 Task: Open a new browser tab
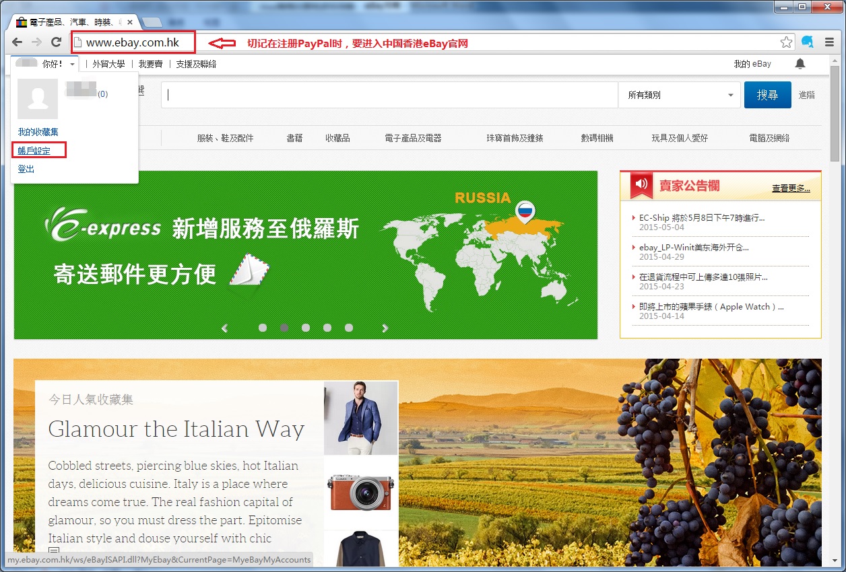point(152,22)
